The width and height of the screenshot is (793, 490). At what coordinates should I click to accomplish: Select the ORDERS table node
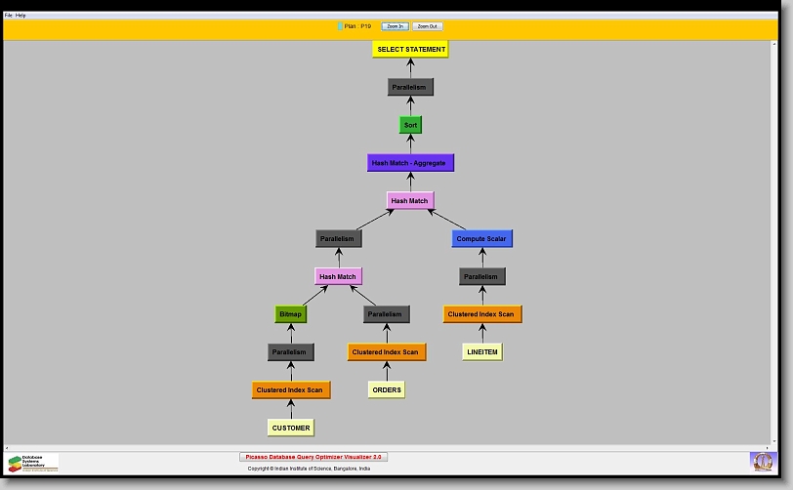click(387, 389)
